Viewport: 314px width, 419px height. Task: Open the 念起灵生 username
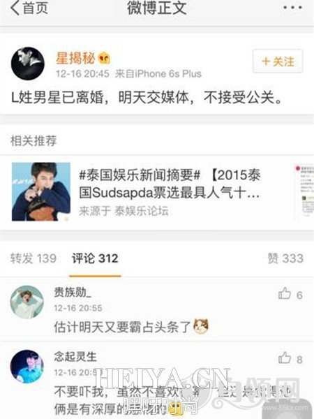[75, 356]
